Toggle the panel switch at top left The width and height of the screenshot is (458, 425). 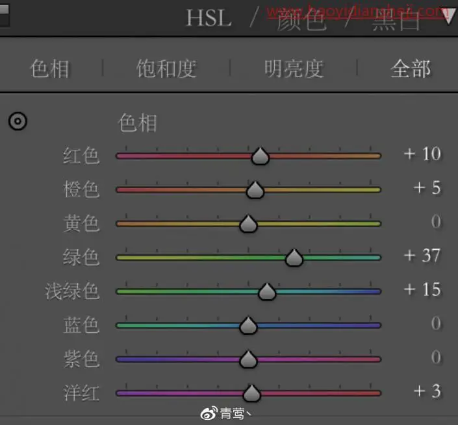[5, 15]
